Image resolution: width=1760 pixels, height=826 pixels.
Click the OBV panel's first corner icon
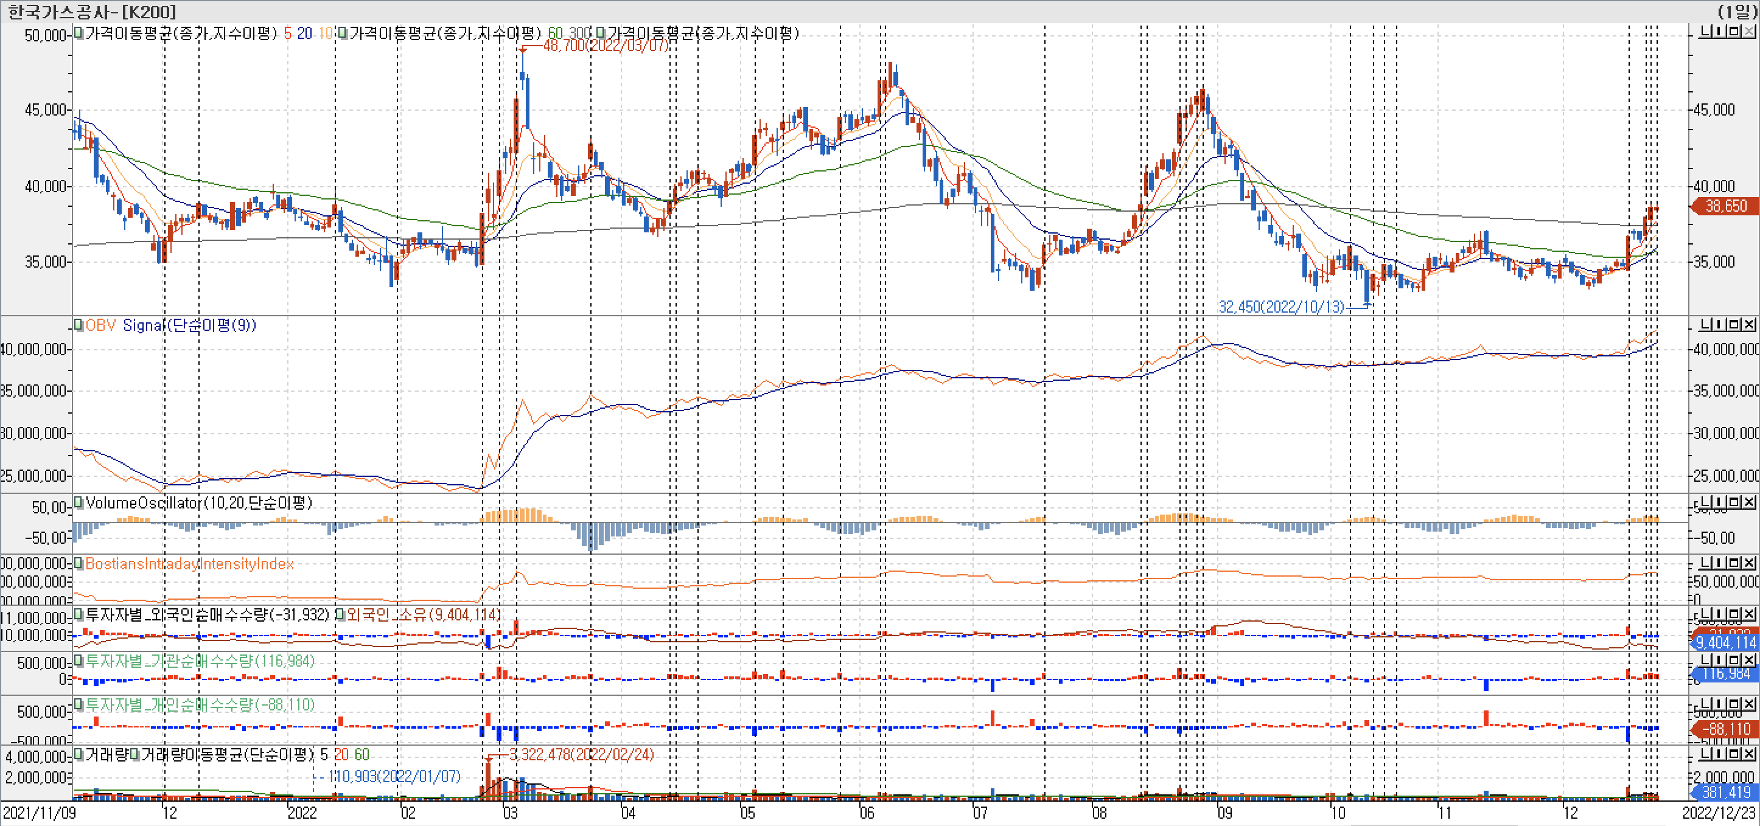coord(1705,324)
